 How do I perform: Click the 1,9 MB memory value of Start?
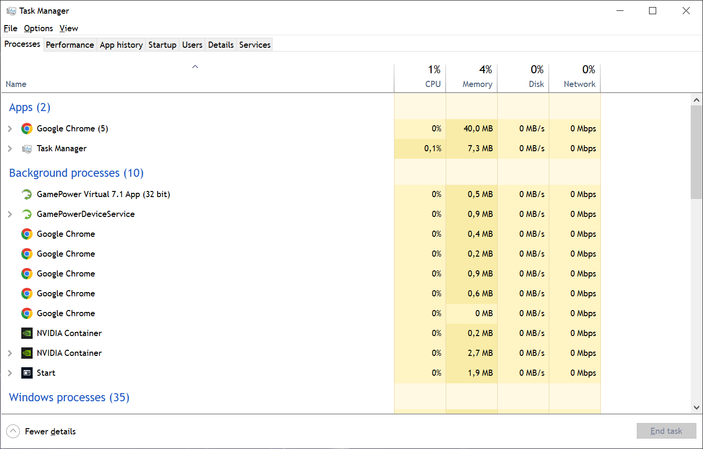click(480, 373)
